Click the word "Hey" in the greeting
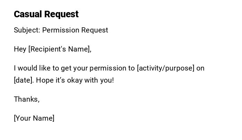The width and height of the screenshot is (242, 140). [20, 49]
